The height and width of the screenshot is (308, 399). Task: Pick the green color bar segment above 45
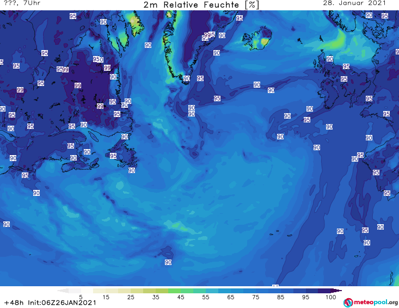[174, 291]
